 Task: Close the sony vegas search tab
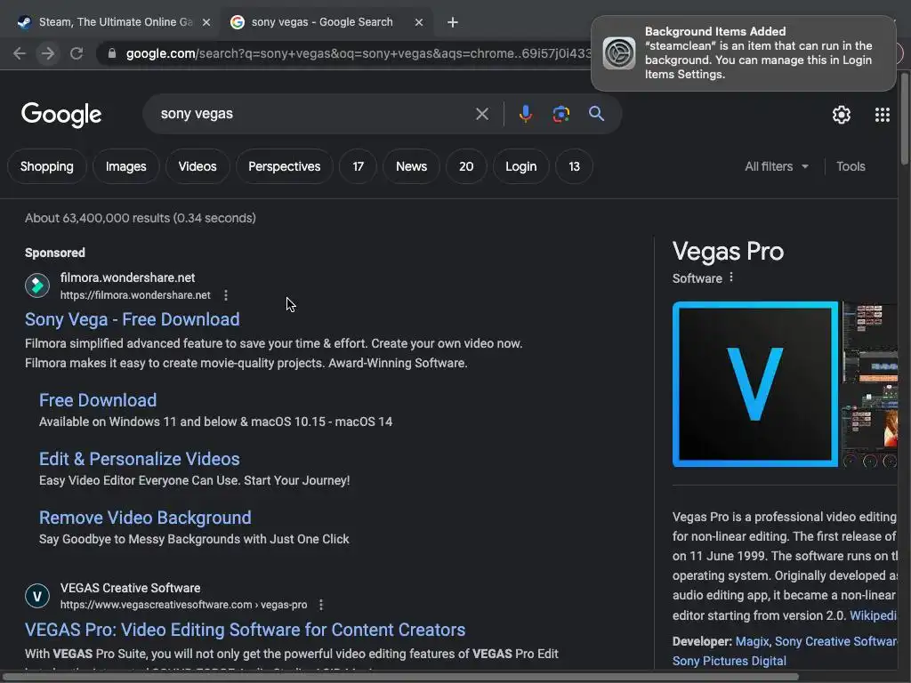(x=419, y=22)
